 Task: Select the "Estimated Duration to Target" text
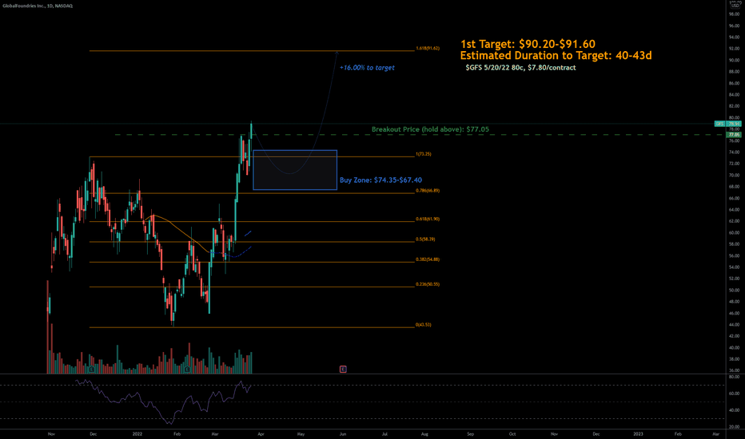[x=556, y=56]
